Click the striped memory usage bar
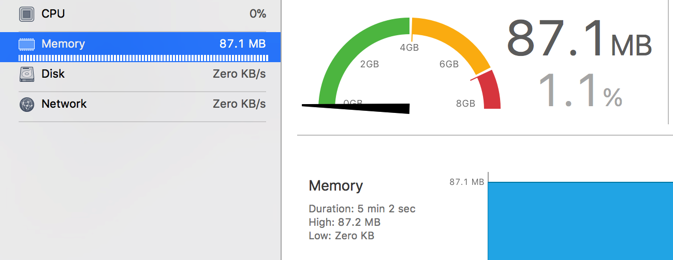Image resolution: width=673 pixels, height=260 pixels. coord(143,58)
